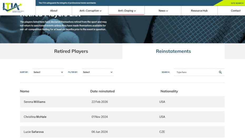Viewport: 245px width, 138px height.
Task: Click the Lucie Safarova row
Action: [122, 132]
